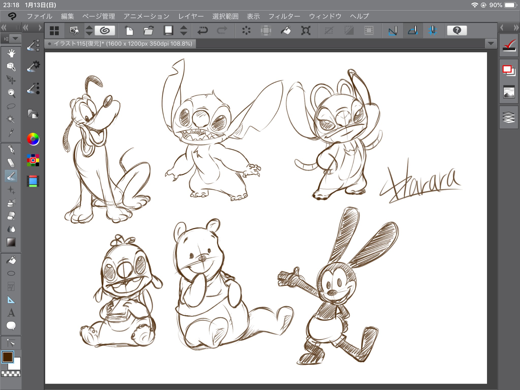Open the help question mark button
The image size is (520, 390).
point(457,30)
